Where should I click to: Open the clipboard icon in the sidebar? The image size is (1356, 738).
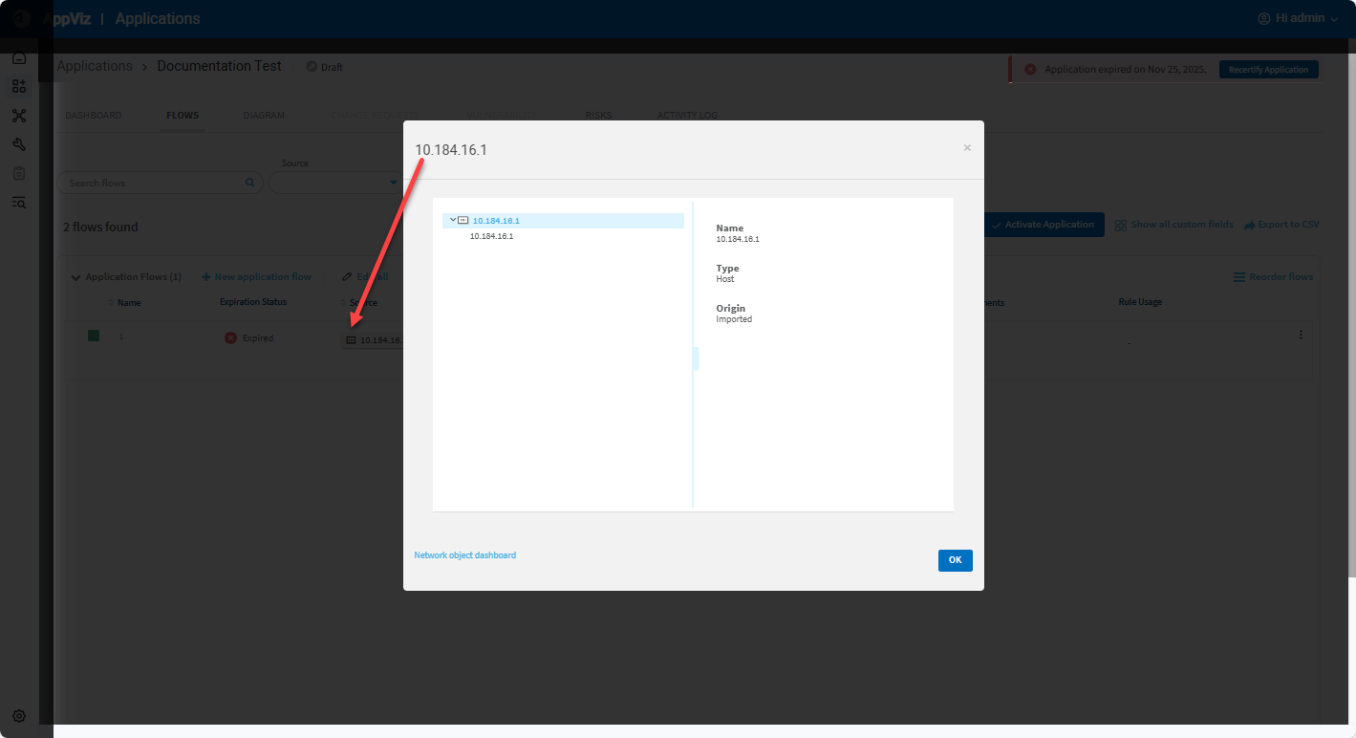point(19,173)
